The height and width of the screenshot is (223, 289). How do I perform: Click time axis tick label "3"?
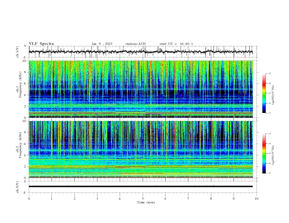point(97,199)
